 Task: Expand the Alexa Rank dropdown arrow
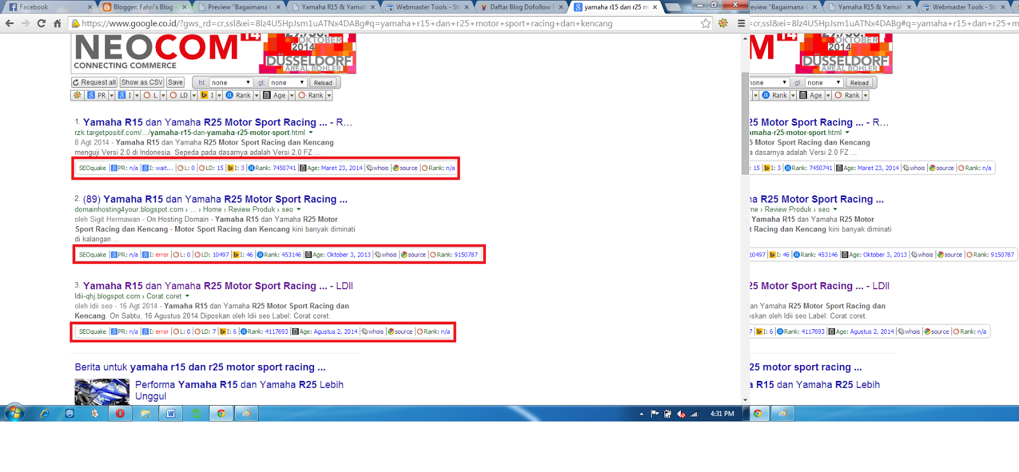click(x=257, y=95)
